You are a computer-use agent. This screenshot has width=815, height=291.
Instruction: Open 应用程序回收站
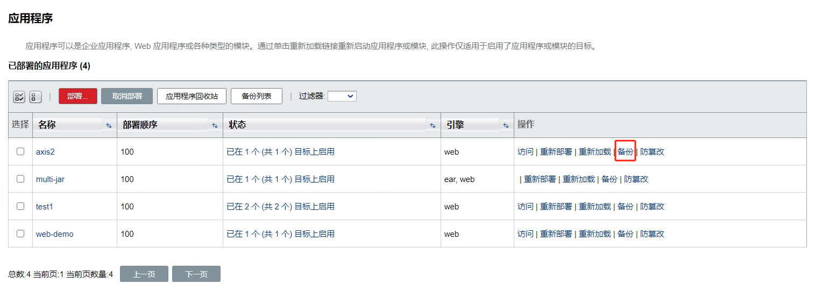coord(192,96)
